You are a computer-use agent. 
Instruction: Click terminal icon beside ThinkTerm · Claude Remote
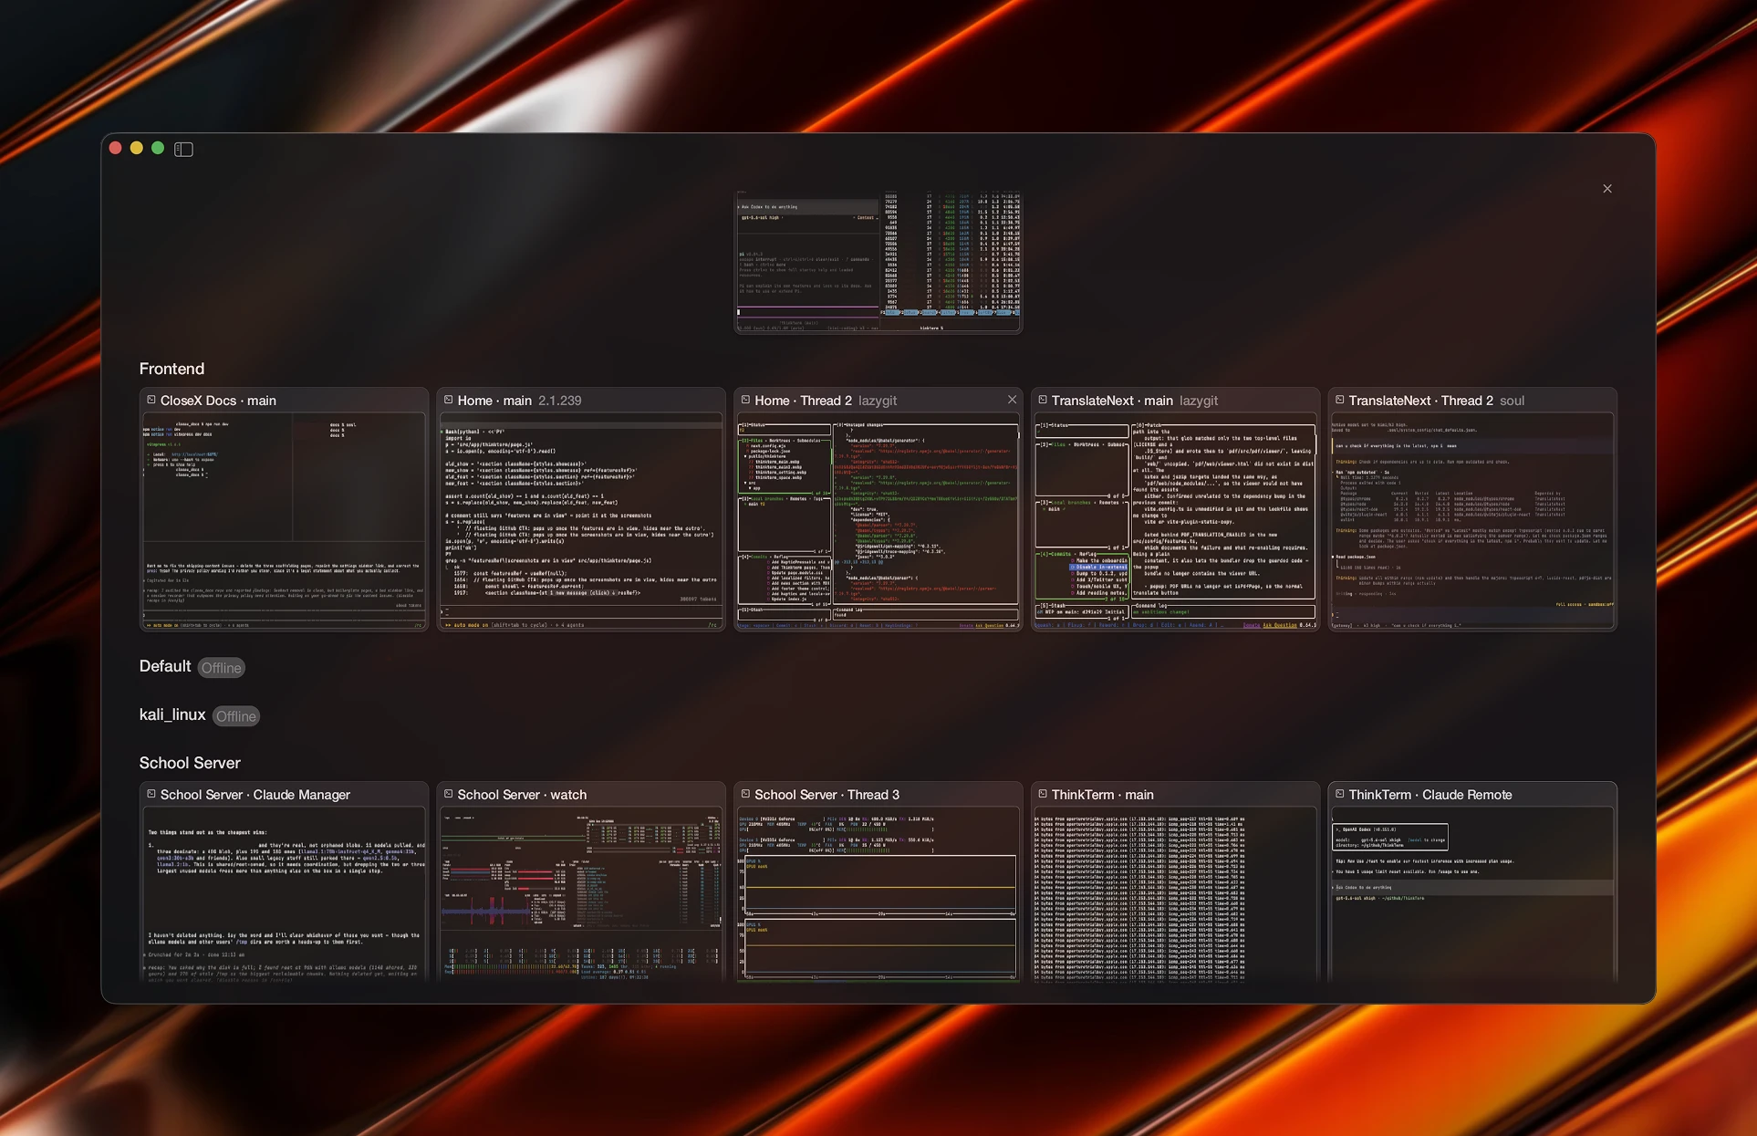tap(1340, 794)
